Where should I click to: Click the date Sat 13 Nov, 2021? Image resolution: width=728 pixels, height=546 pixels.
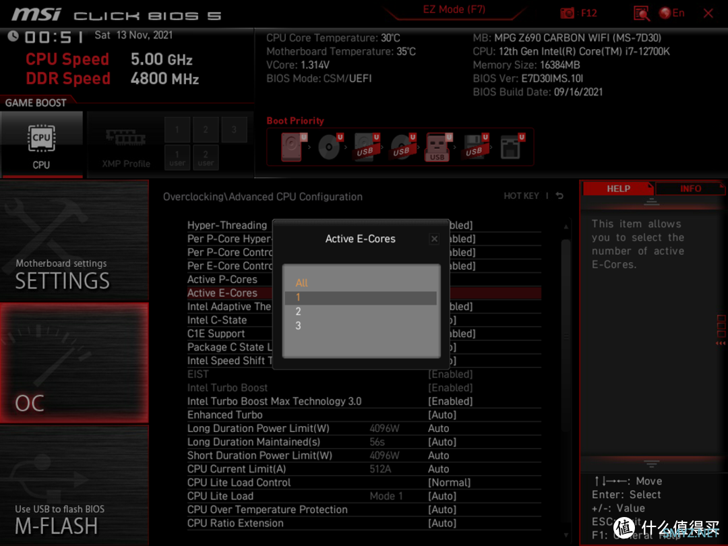(133, 35)
